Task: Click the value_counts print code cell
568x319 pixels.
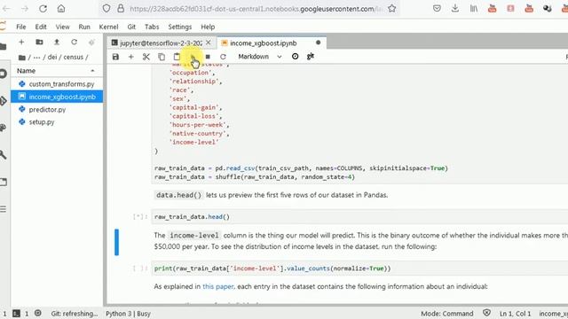Action: pos(359,268)
